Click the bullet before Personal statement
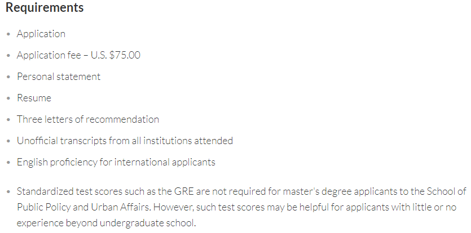 click(8, 77)
